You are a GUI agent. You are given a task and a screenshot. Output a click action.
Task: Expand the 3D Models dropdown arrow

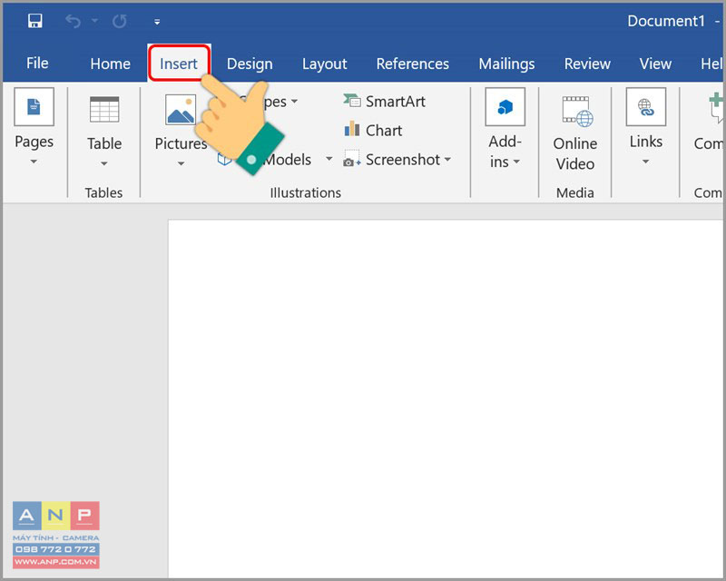(329, 159)
